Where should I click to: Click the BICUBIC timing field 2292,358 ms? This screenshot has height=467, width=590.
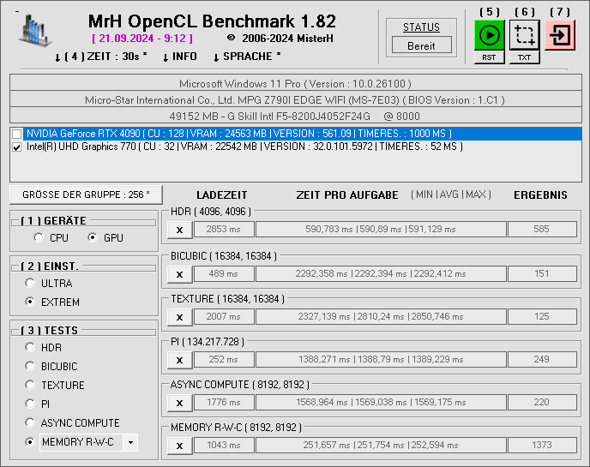(x=381, y=273)
